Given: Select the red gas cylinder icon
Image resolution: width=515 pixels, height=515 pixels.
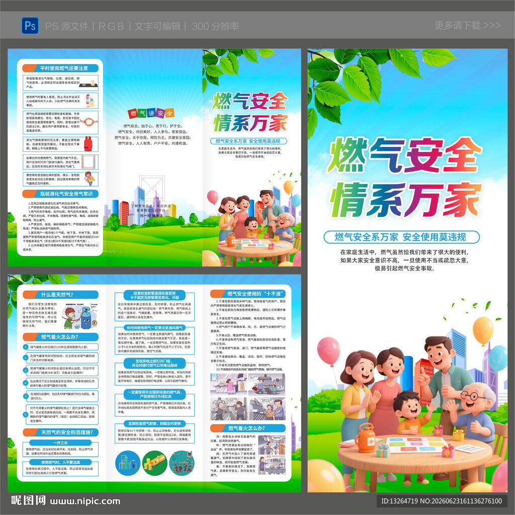Looking at the screenshot, I should (x=89, y=144).
